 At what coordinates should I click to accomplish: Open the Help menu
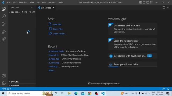pos(60,2)
